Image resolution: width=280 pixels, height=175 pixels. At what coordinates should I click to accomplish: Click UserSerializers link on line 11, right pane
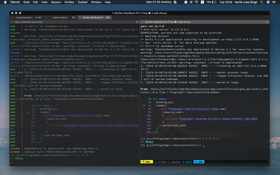[x=208, y=119]
